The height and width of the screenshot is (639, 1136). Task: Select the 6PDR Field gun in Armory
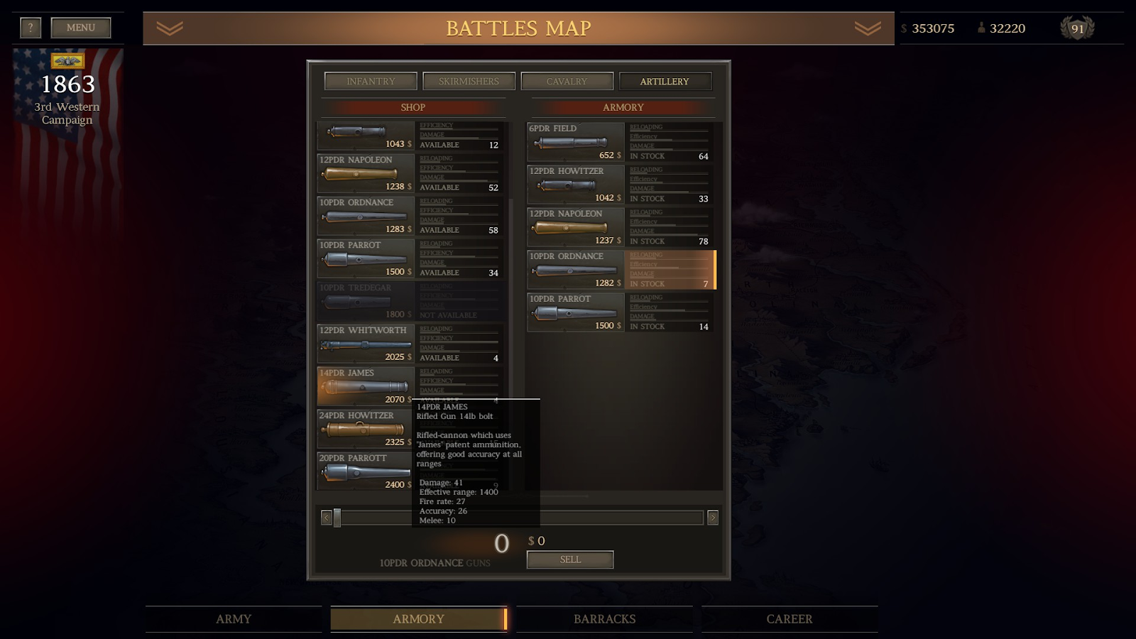click(x=621, y=142)
